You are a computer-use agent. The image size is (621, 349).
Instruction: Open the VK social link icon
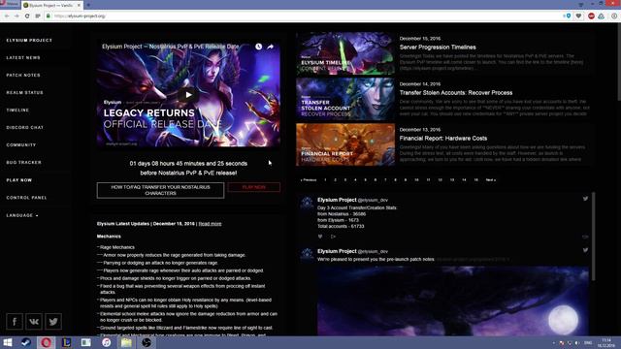34,322
